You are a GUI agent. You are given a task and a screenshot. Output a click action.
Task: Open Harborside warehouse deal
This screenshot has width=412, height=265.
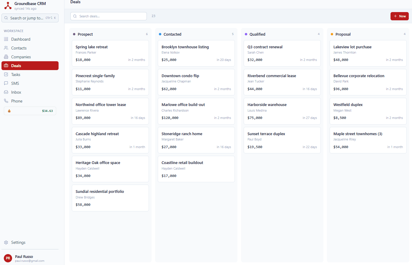pyautogui.click(x=282, y=111)
